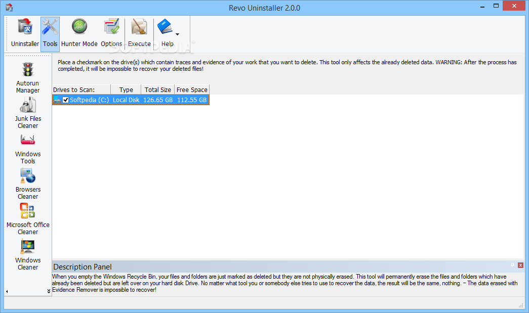529x313 pixels.
Task: Close the Revo Uninstaller window
Action: (514, 6)
